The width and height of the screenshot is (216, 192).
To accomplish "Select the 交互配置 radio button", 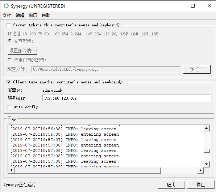I will pos(10,41).
